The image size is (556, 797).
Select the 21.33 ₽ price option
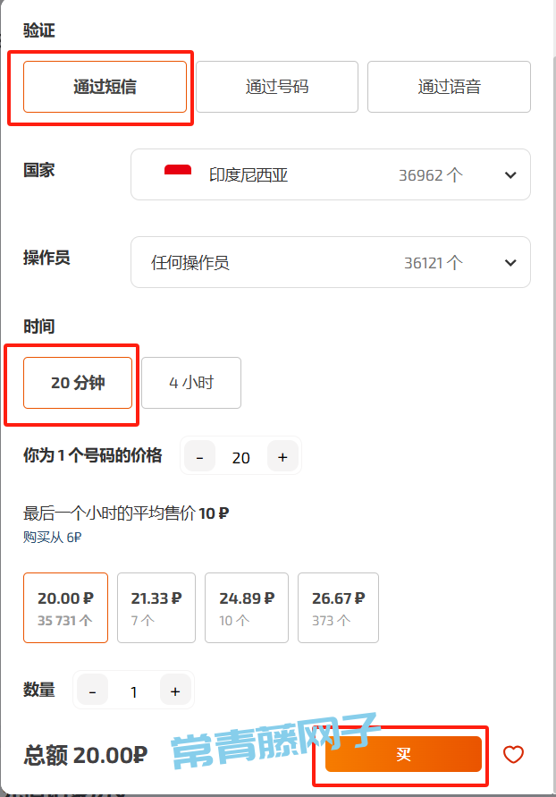click(x=156, y=607)
